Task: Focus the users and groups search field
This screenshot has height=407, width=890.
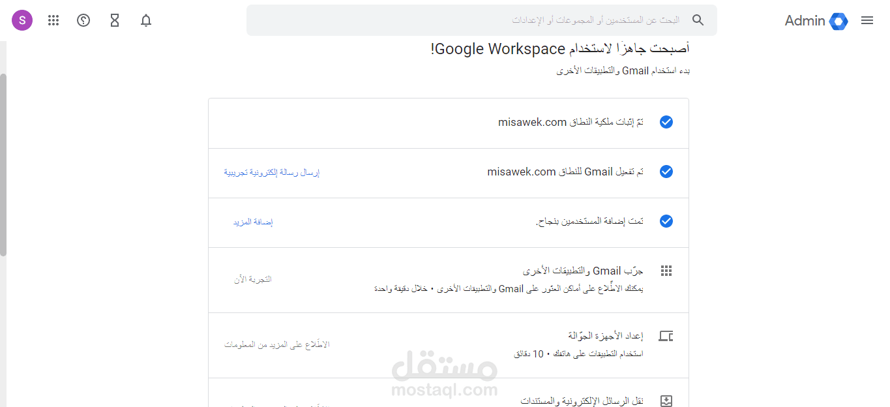Action: (482, 20)
